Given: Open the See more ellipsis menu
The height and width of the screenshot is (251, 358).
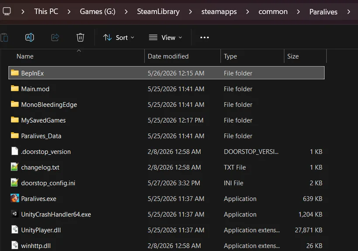Looking at the screenshot, I should click(204, 38).
